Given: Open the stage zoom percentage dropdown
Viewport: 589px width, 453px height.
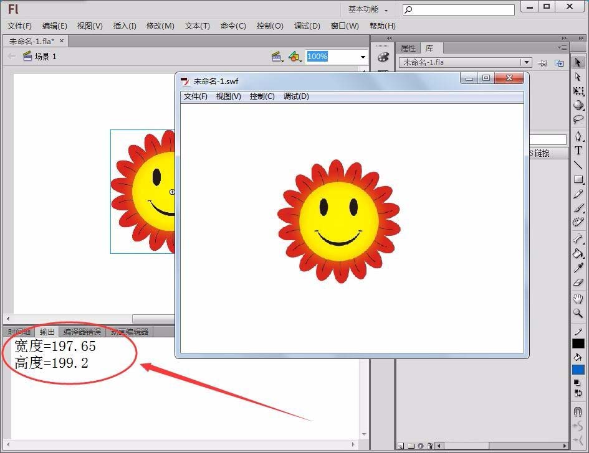Looking at the screenshot, I should click(363, 57).
